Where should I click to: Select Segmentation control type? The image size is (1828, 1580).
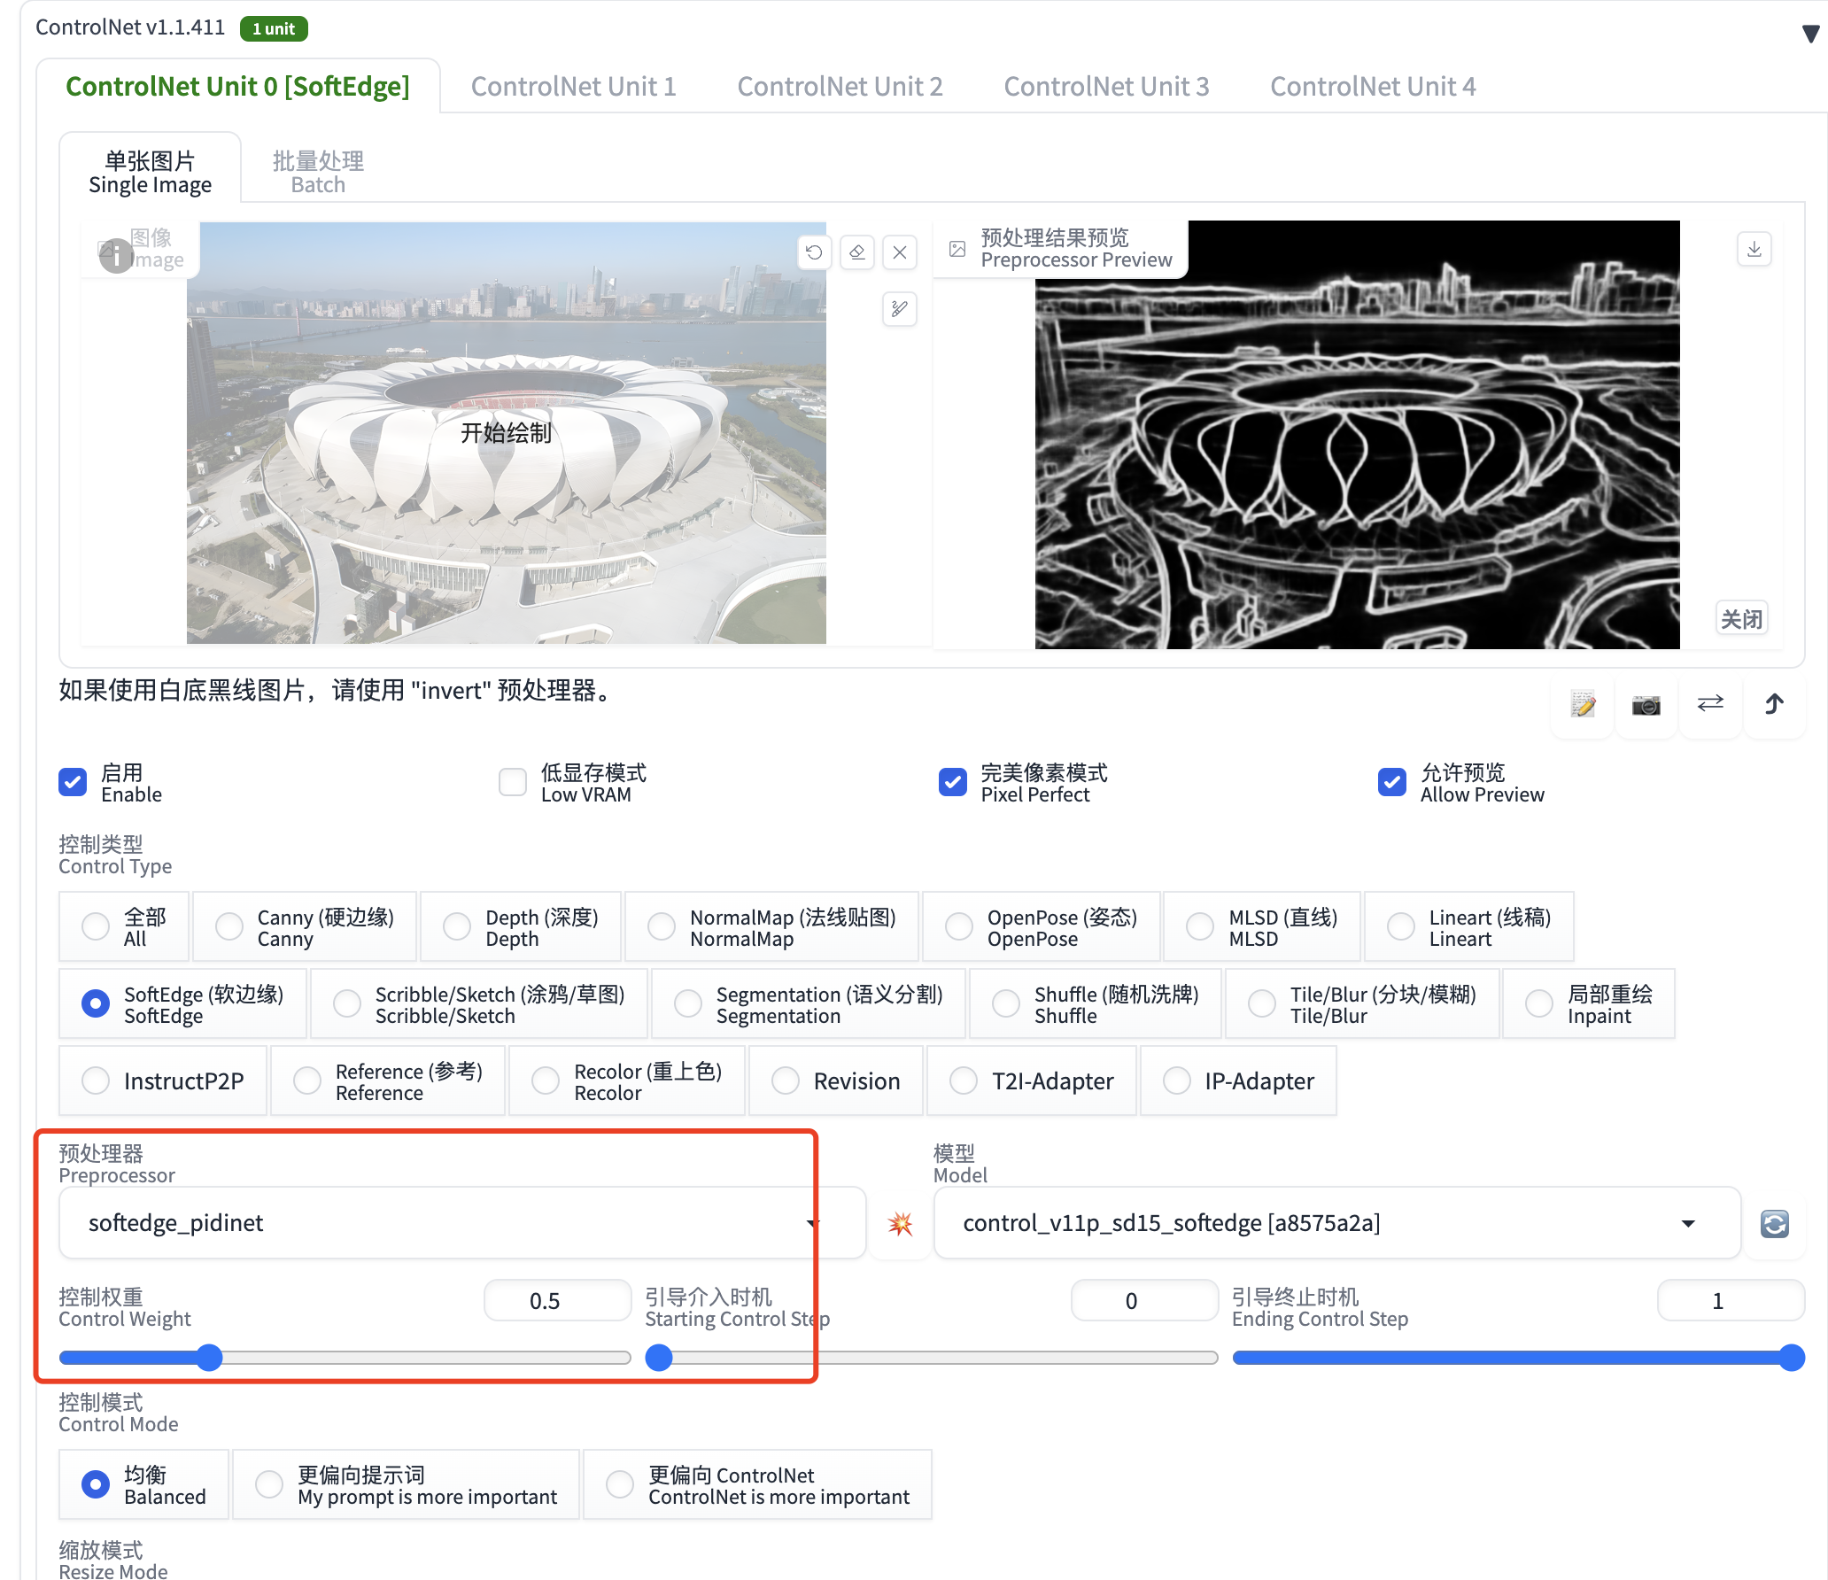coord(809,1003)
